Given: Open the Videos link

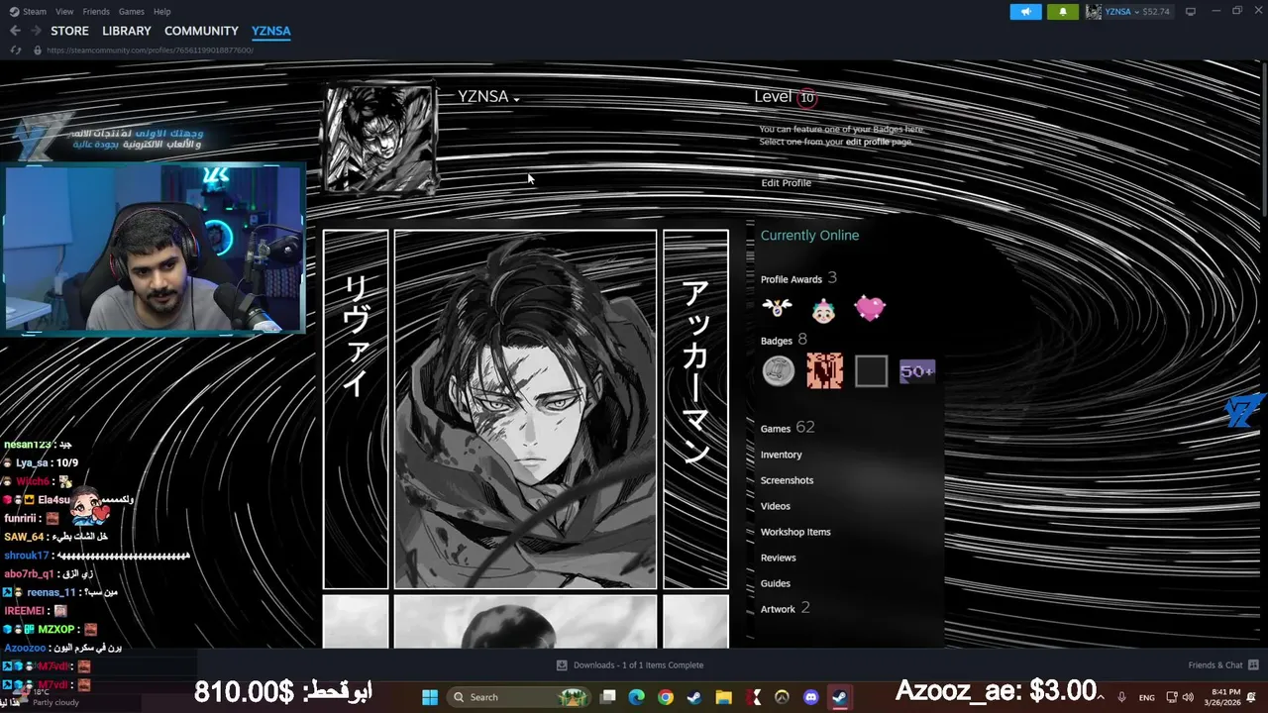Looking at the screenshot, I should click(x=776, y=506).
